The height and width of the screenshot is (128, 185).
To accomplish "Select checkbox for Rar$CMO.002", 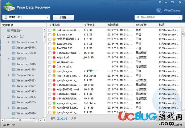I will (x=50, y=44).
